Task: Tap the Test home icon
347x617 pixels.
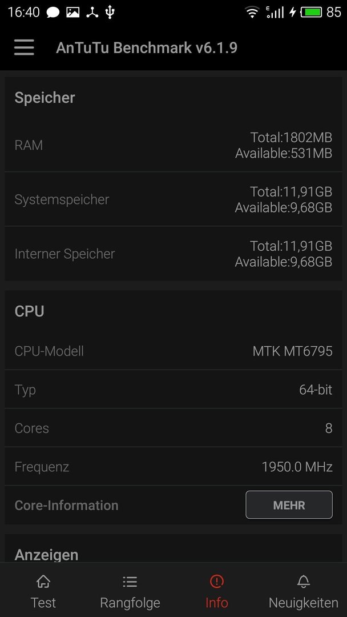Action: (43, 581)
